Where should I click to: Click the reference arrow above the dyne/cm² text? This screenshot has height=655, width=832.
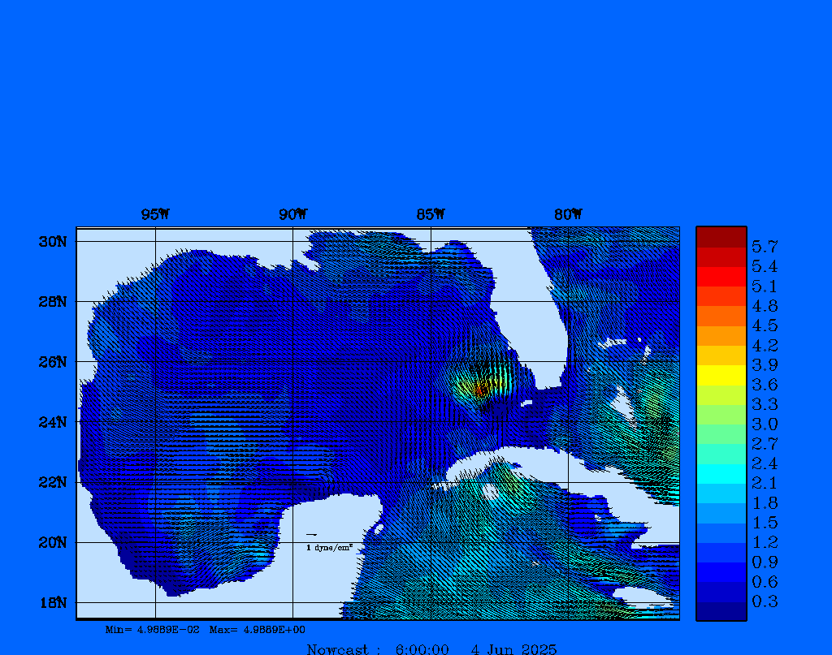pos(311,535)
